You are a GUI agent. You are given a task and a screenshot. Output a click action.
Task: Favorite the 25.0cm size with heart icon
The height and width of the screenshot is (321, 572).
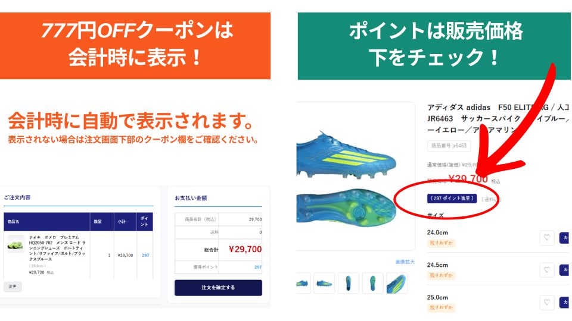(x=546, y=302)
